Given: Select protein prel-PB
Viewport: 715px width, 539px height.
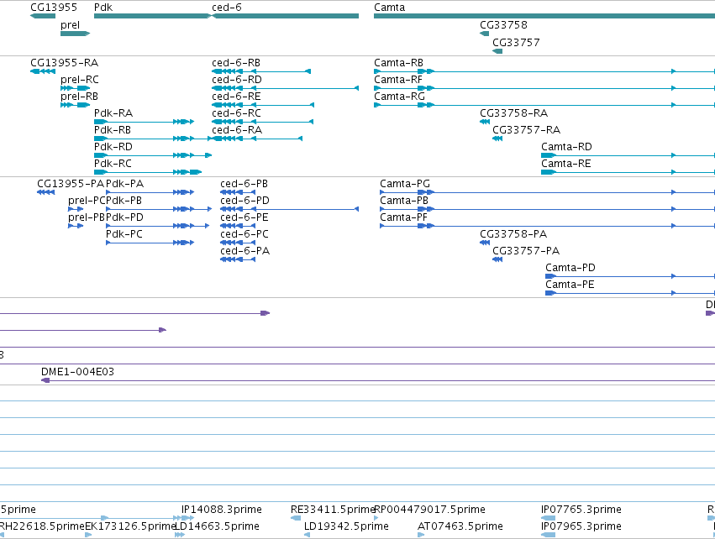Looking at the screenshot, I should pyautogui.click(x=87, y=217).
